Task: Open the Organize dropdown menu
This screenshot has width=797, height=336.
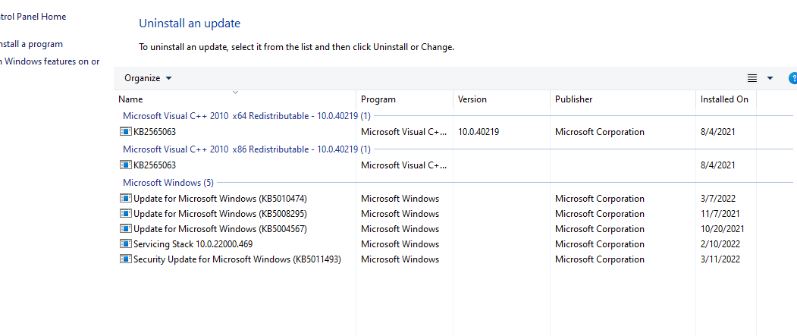Action: pyautogui.click(x=148, y=78)
